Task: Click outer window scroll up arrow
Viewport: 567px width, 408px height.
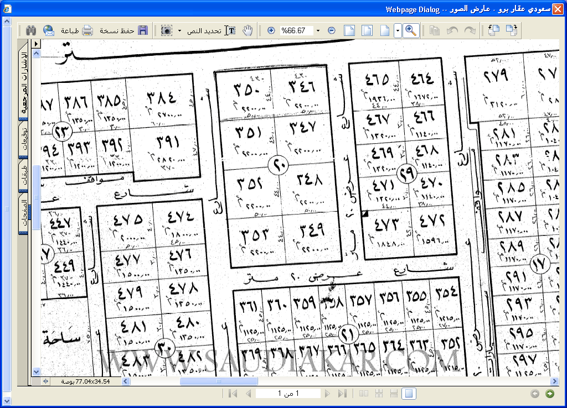Action: [x=7, y=22]
